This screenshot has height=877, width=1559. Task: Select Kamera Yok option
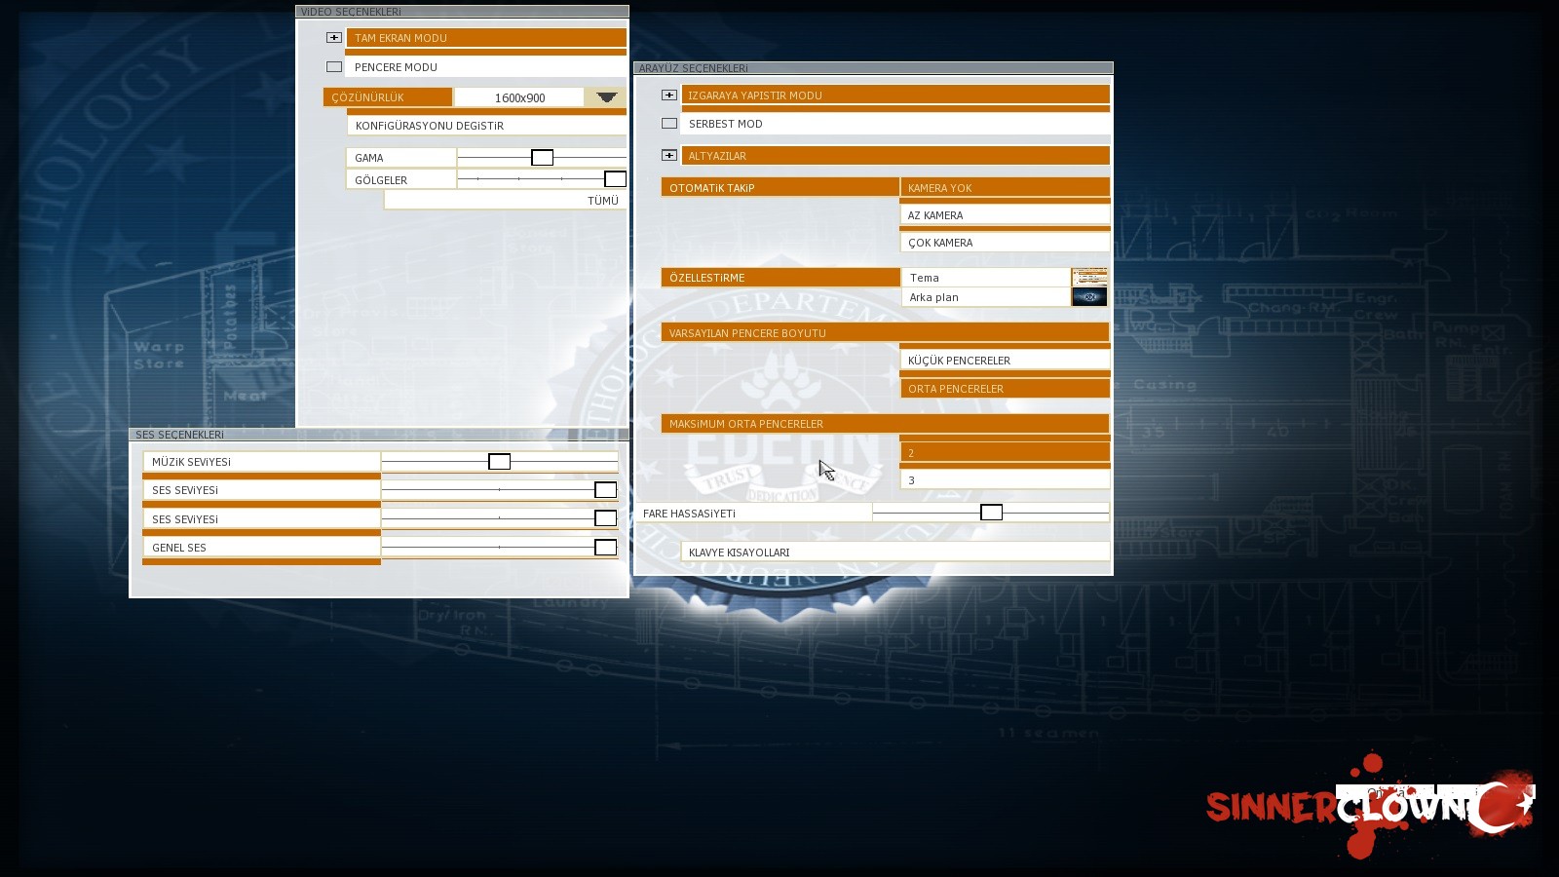click(x=1005, y=188)
